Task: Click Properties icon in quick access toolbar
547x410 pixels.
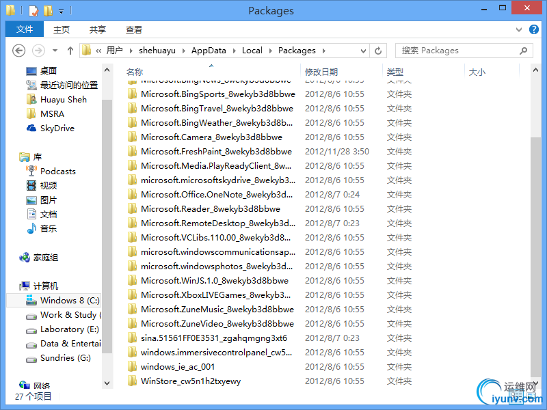Action: pos(33,11)
